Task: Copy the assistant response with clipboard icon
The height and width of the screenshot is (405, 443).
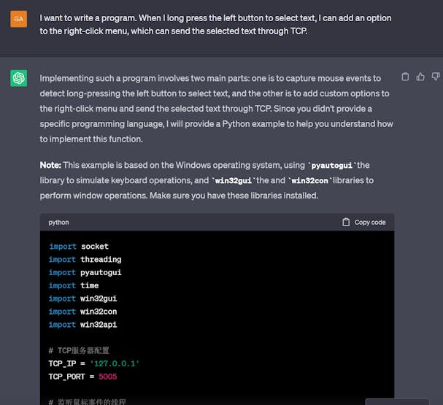Action: (x=406, y=77)
